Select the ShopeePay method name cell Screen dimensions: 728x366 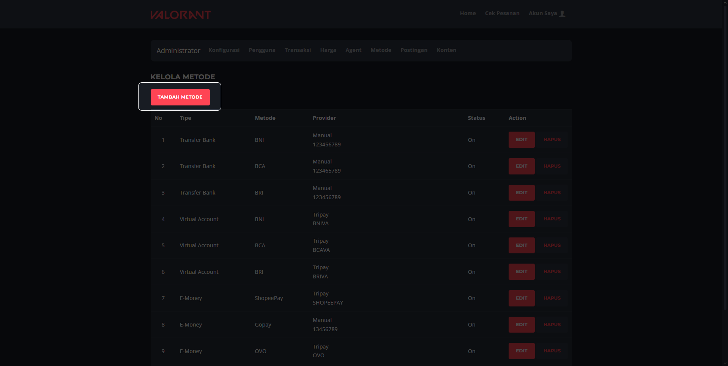point(269,298)
